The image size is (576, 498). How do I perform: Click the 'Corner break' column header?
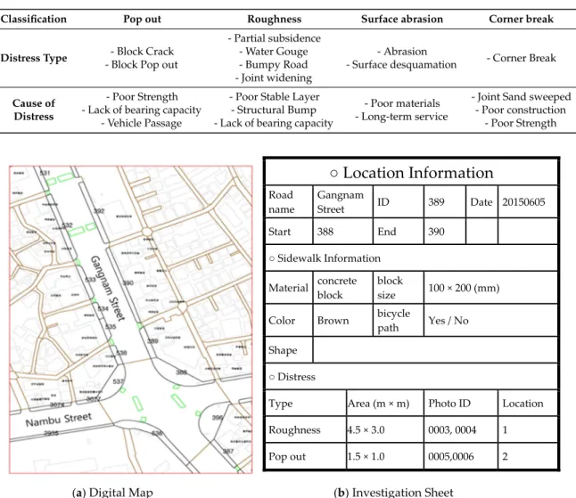click(521, 19)
